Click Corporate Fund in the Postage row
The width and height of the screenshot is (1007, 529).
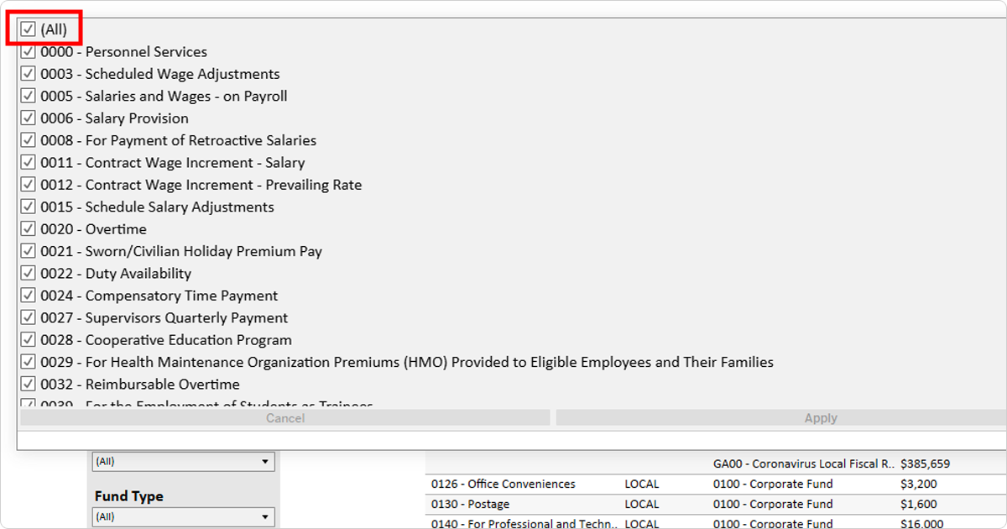coord(773,505)
